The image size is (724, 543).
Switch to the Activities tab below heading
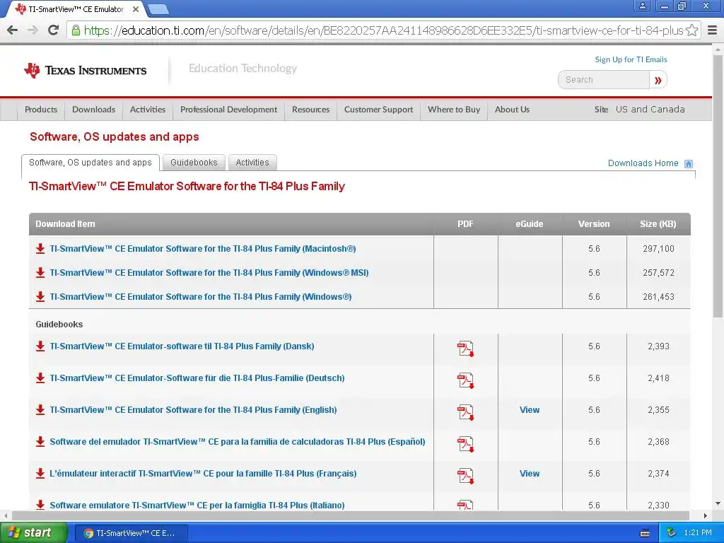click(252, 163)
